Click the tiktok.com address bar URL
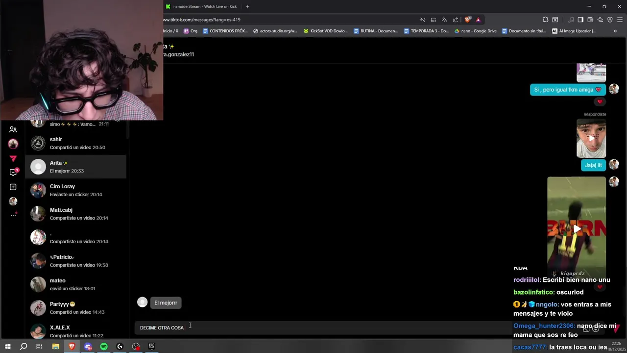 (x=202, y=20)
